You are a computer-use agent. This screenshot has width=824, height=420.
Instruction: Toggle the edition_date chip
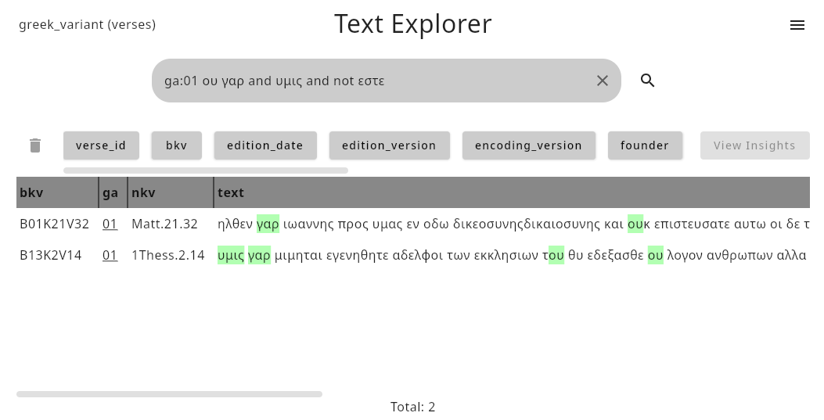265,145
